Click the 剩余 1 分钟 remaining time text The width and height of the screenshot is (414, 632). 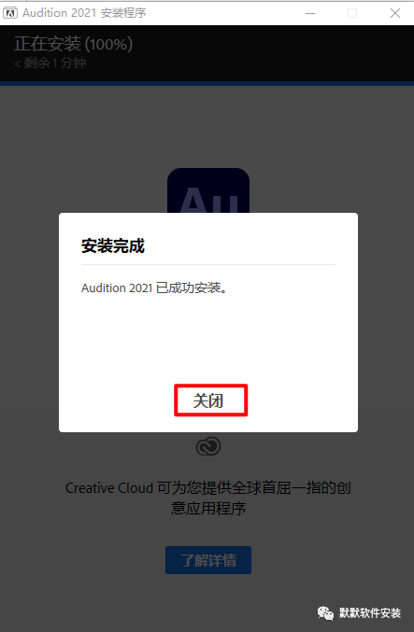pyautogui.click(x=50, y=63)
